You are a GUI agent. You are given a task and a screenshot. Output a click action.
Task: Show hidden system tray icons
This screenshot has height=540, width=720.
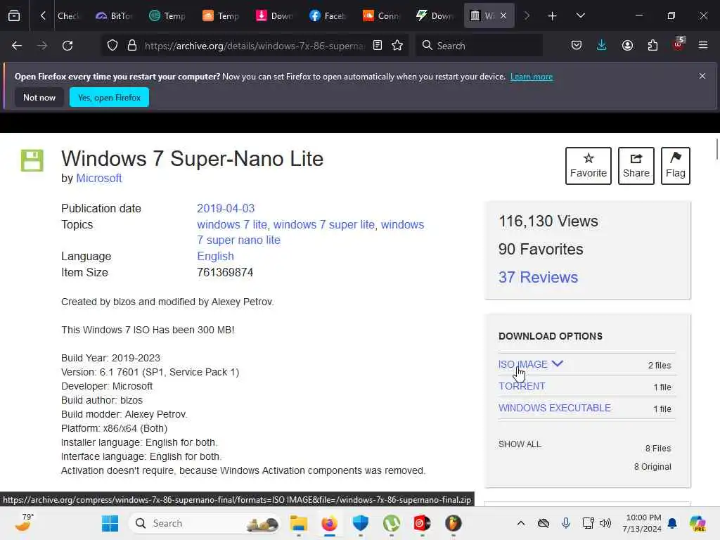pyautogui.click(x=521, y=523)
